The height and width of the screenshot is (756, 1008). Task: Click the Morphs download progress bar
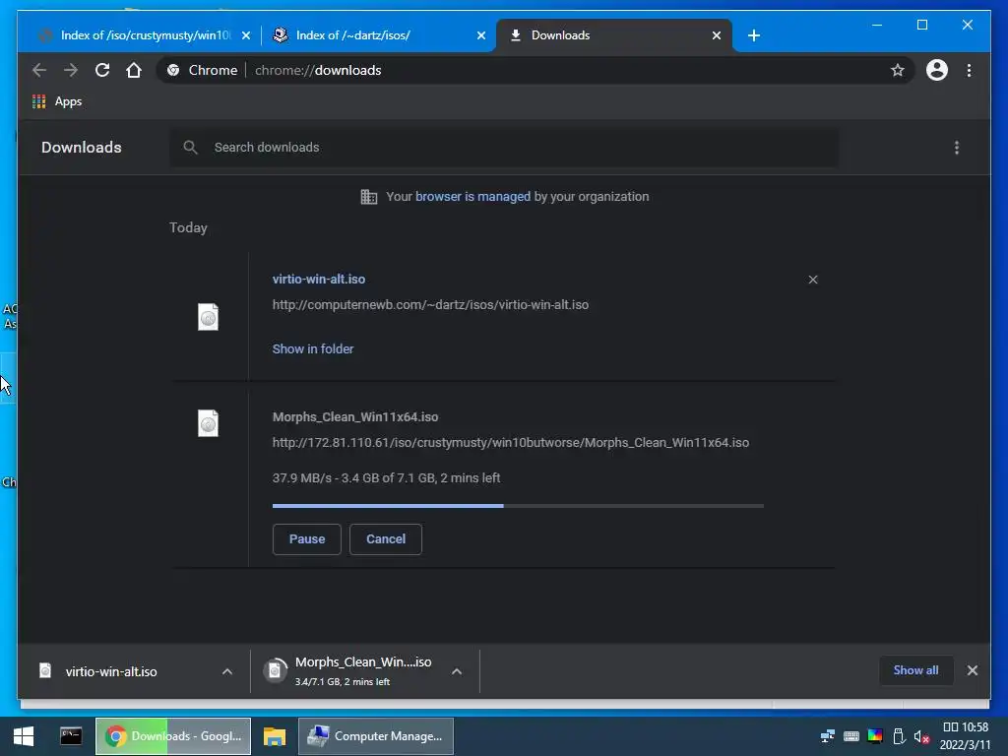click(x=518, y=506)
